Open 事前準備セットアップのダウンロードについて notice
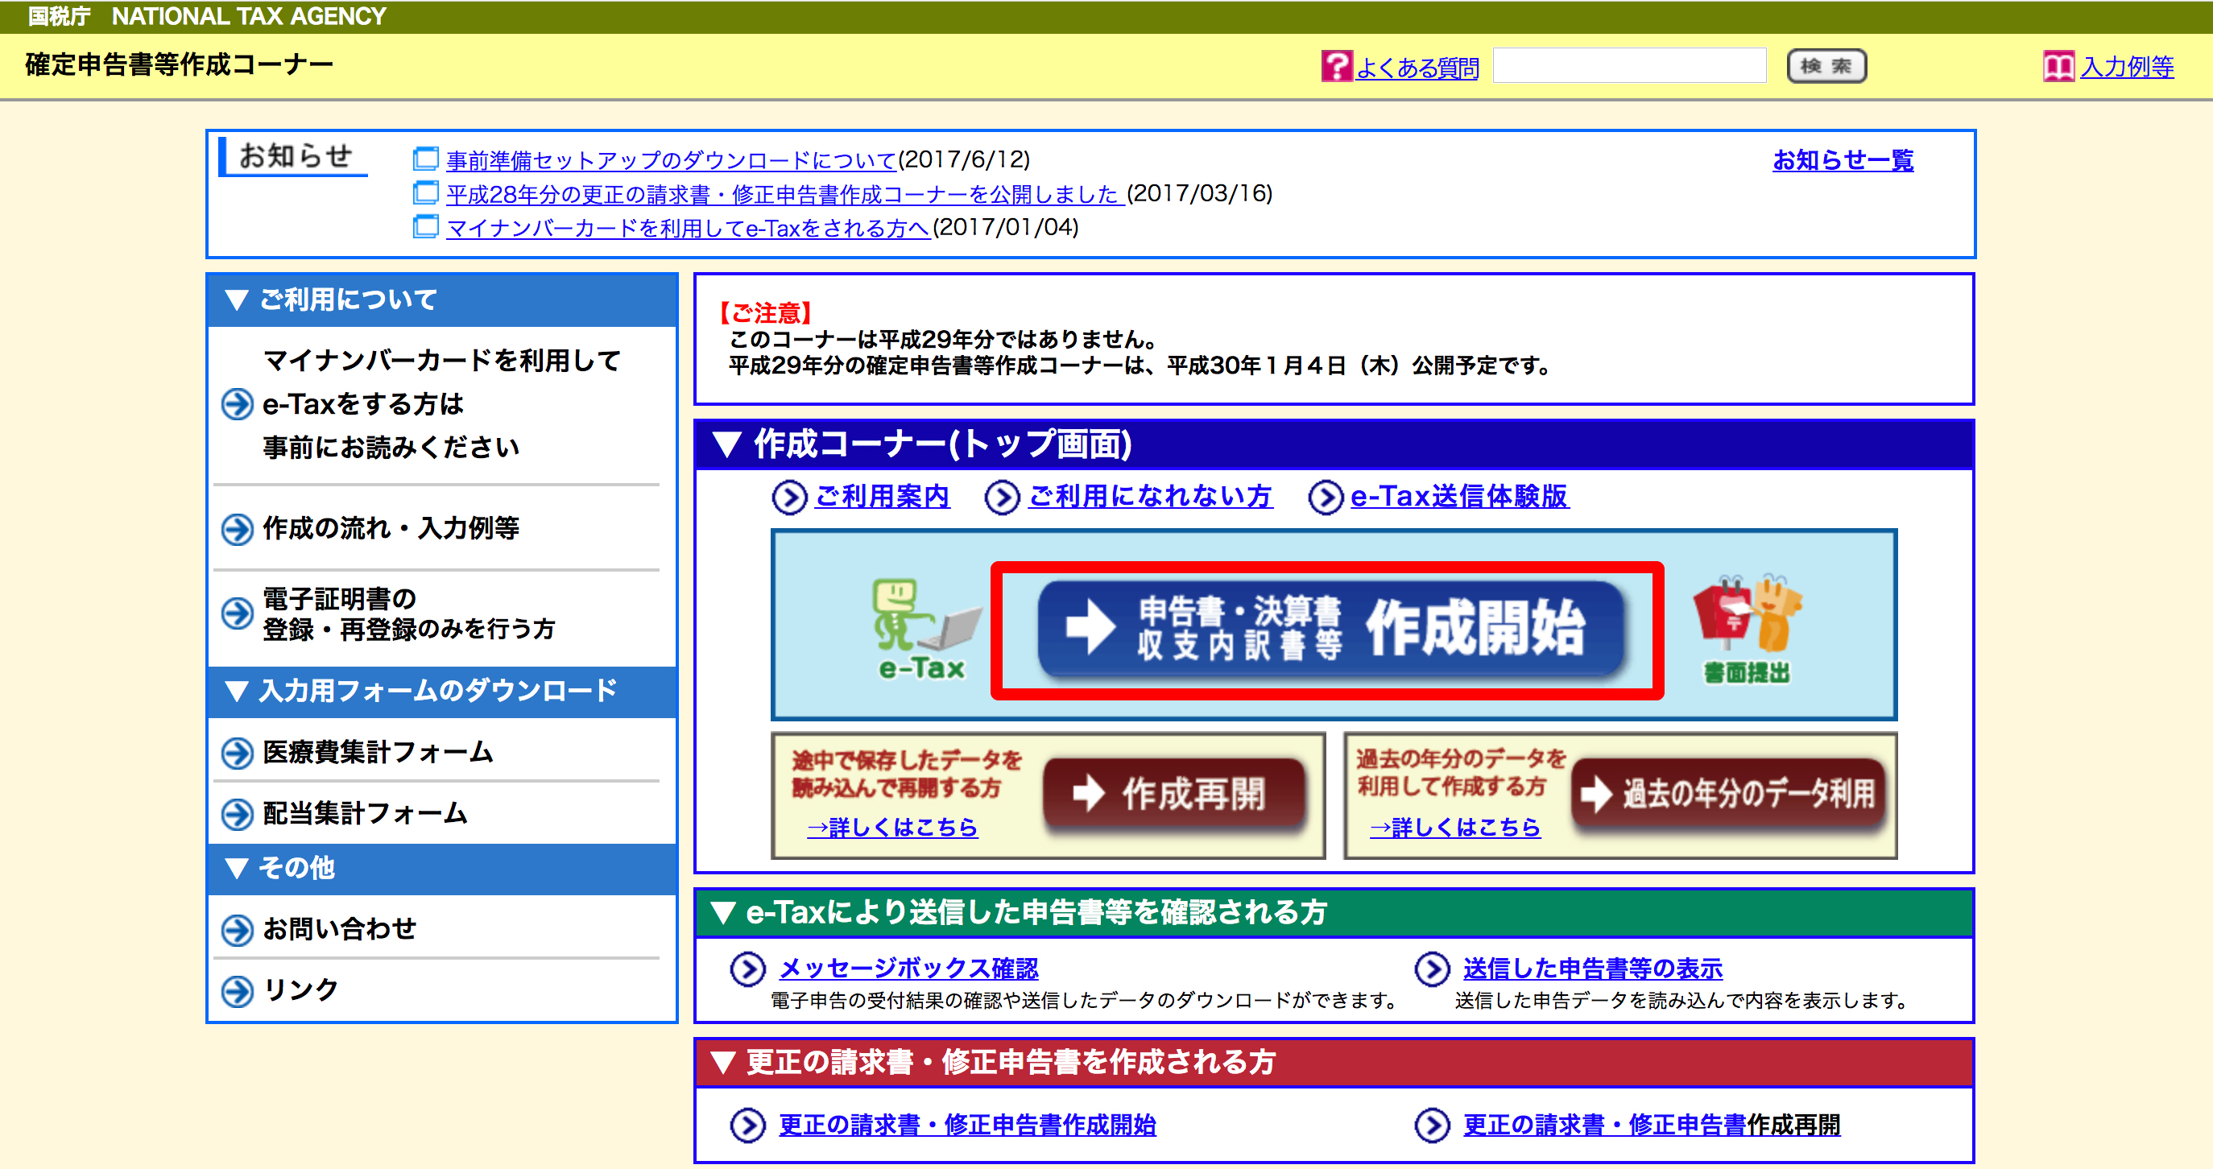The height and width of the screenshot is (1169, 2213). 672,159
